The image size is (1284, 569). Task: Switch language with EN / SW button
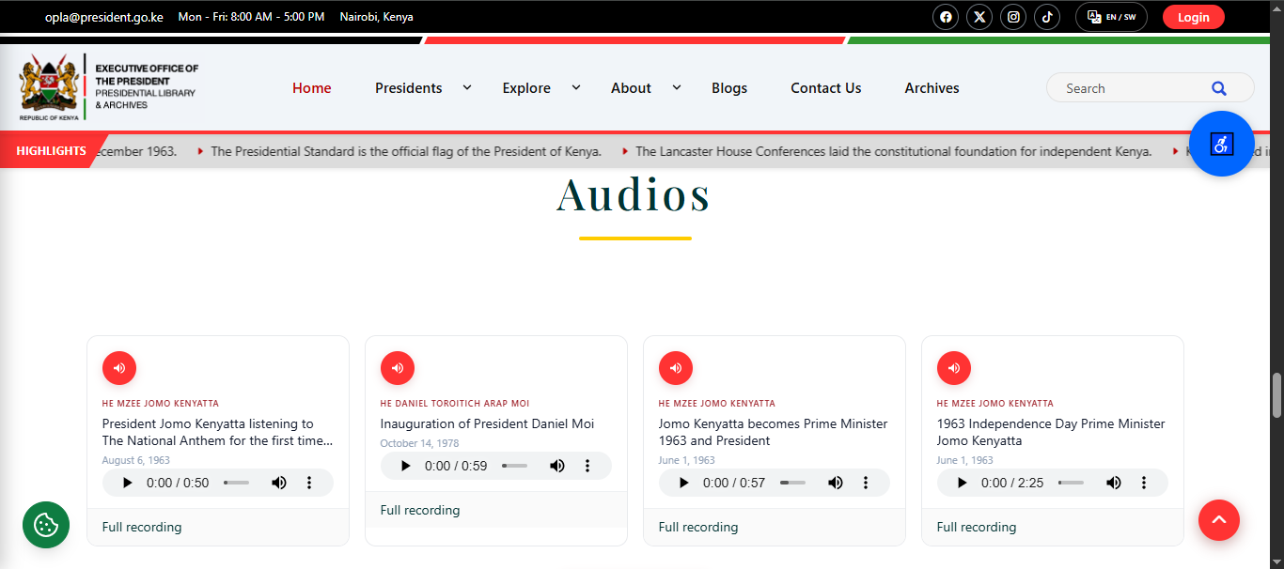[1111, 17]
